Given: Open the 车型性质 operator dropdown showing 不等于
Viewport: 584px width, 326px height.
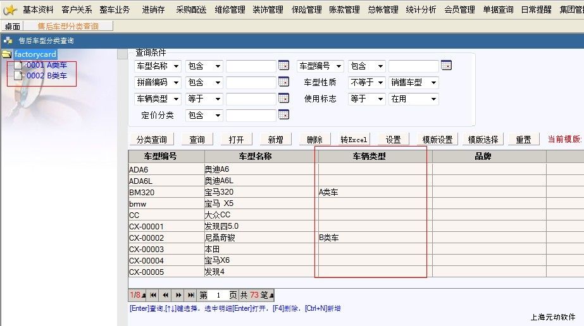Looking at the screenshot, I should 367,83.
